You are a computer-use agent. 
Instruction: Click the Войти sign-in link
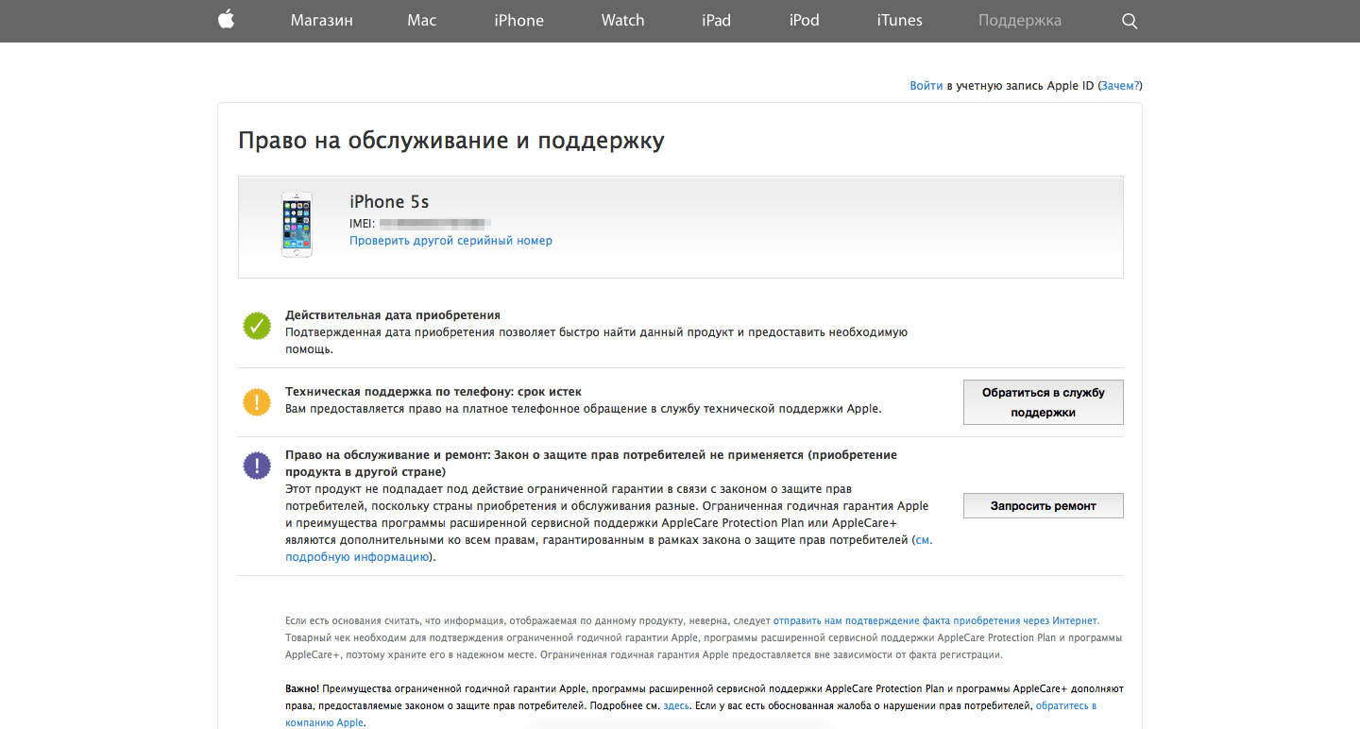(926, 86)
